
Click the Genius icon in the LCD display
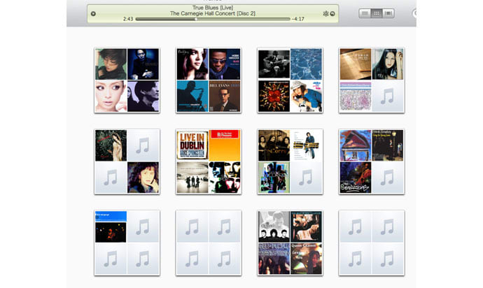(x=325, y=13)
